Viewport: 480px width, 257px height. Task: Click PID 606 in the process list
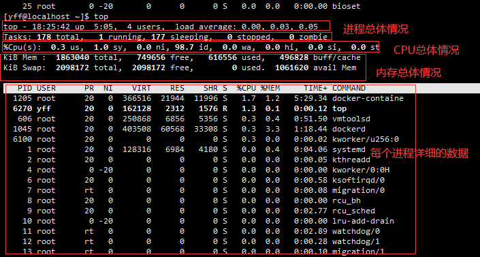[25, 119]
